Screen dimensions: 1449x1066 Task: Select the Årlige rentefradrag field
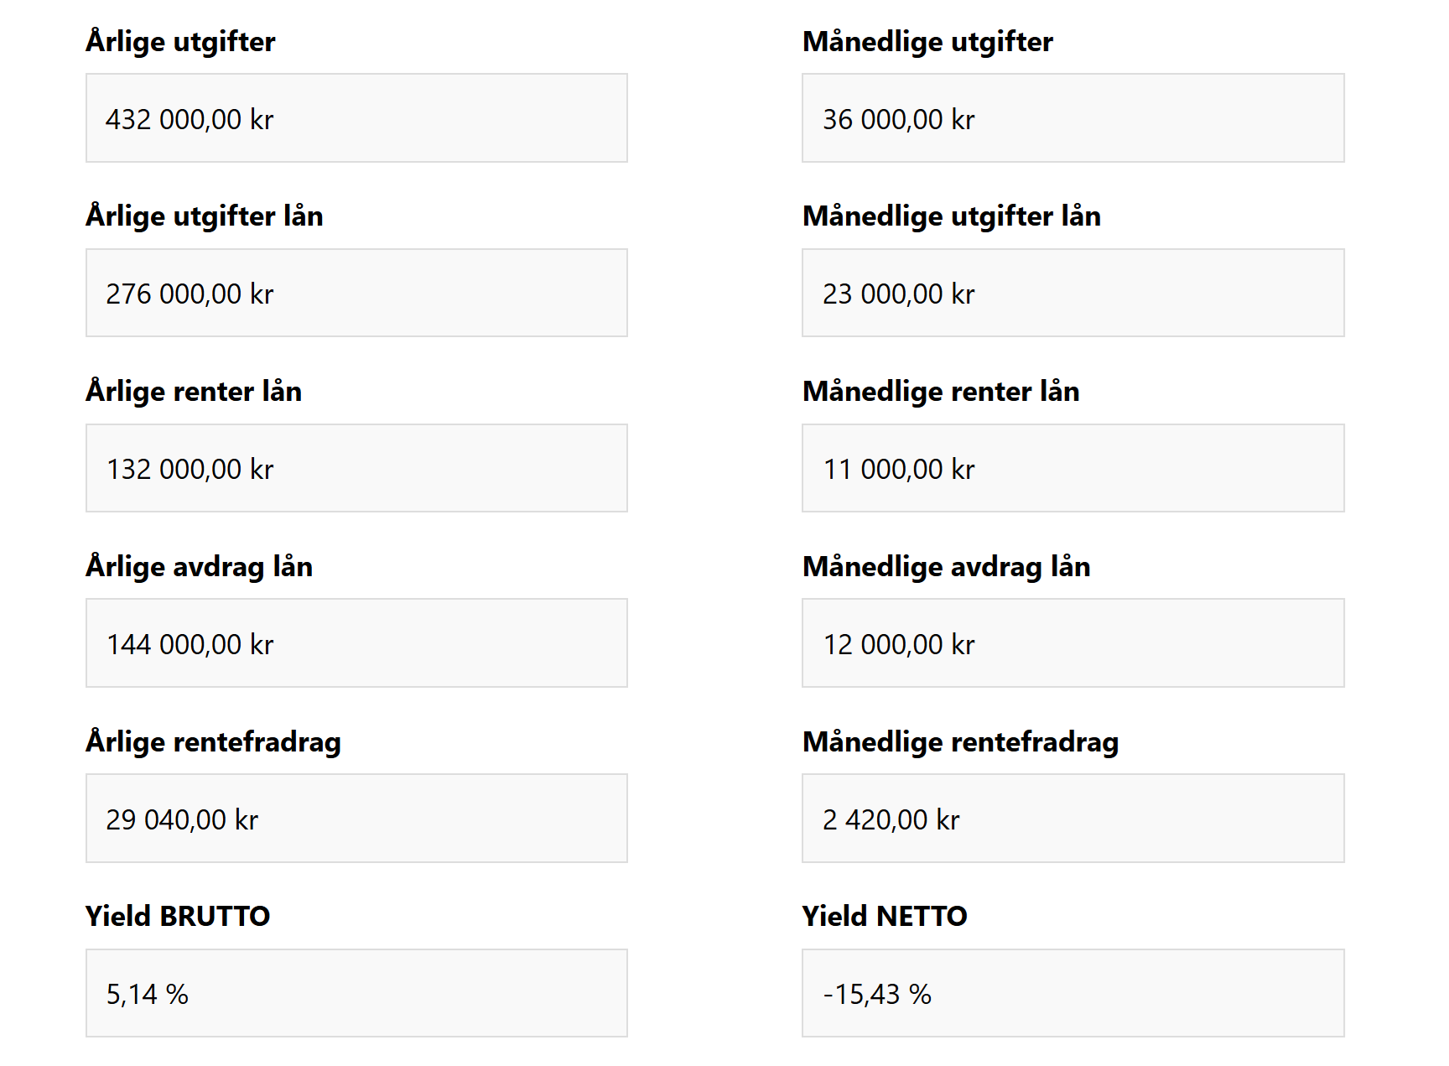click(356, 819)
